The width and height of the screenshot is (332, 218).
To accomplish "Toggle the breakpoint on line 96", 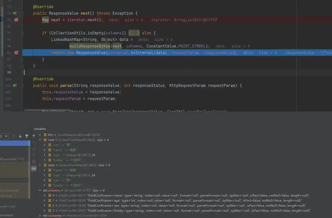I will point(16,53).
